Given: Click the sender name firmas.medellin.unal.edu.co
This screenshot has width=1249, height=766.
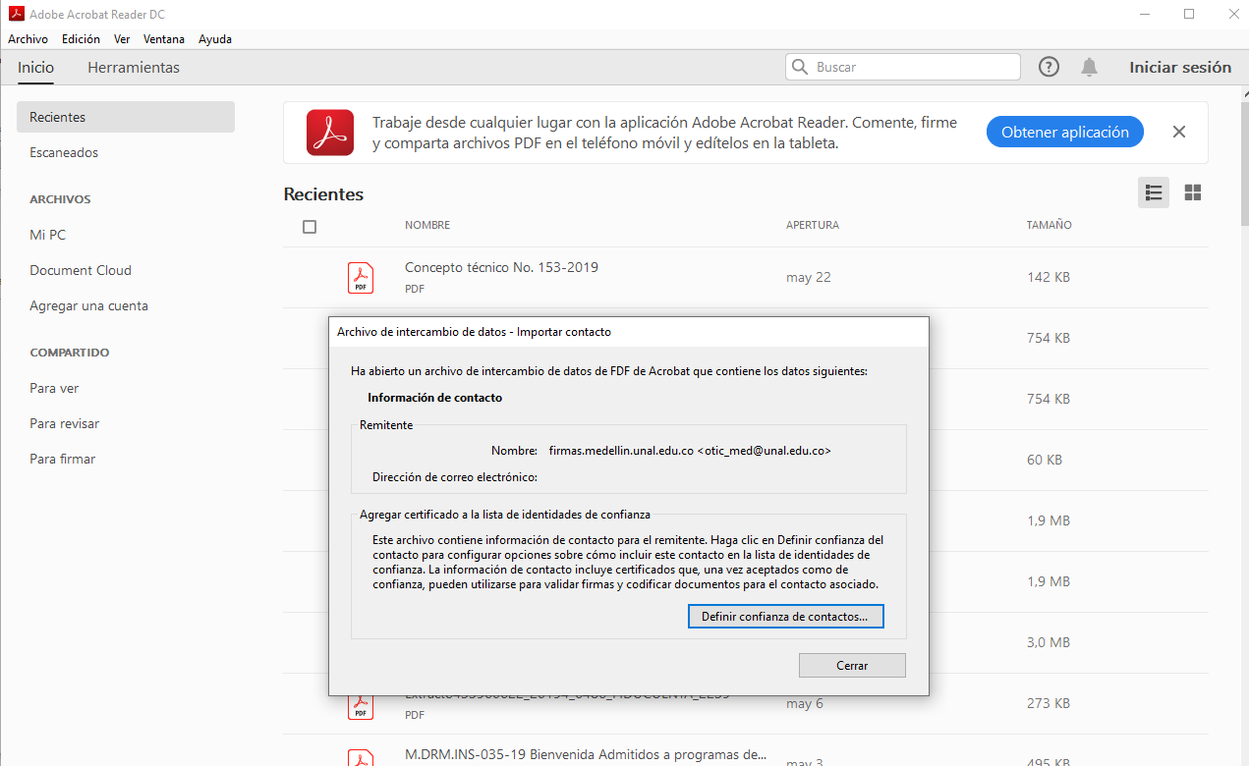Looking at the screenshot, I should 690,451.
